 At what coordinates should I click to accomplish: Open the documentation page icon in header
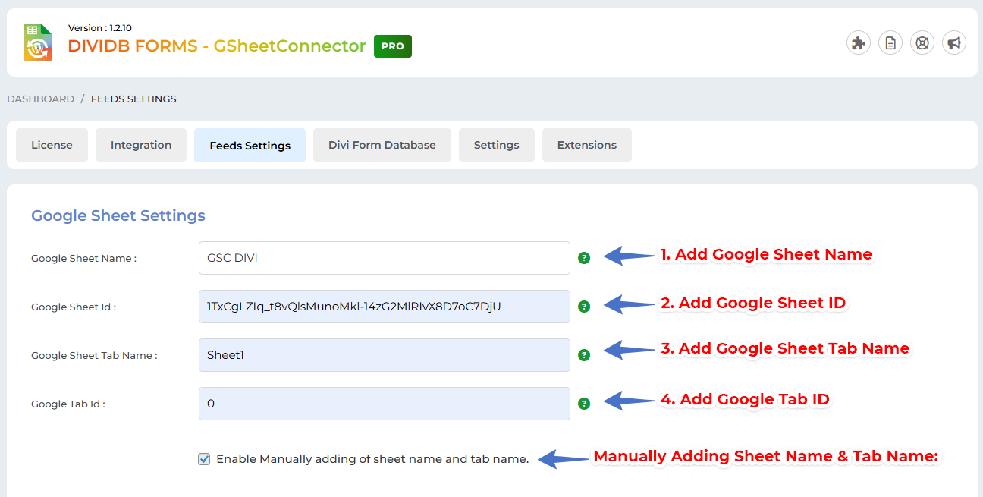(x=890, y=42)
